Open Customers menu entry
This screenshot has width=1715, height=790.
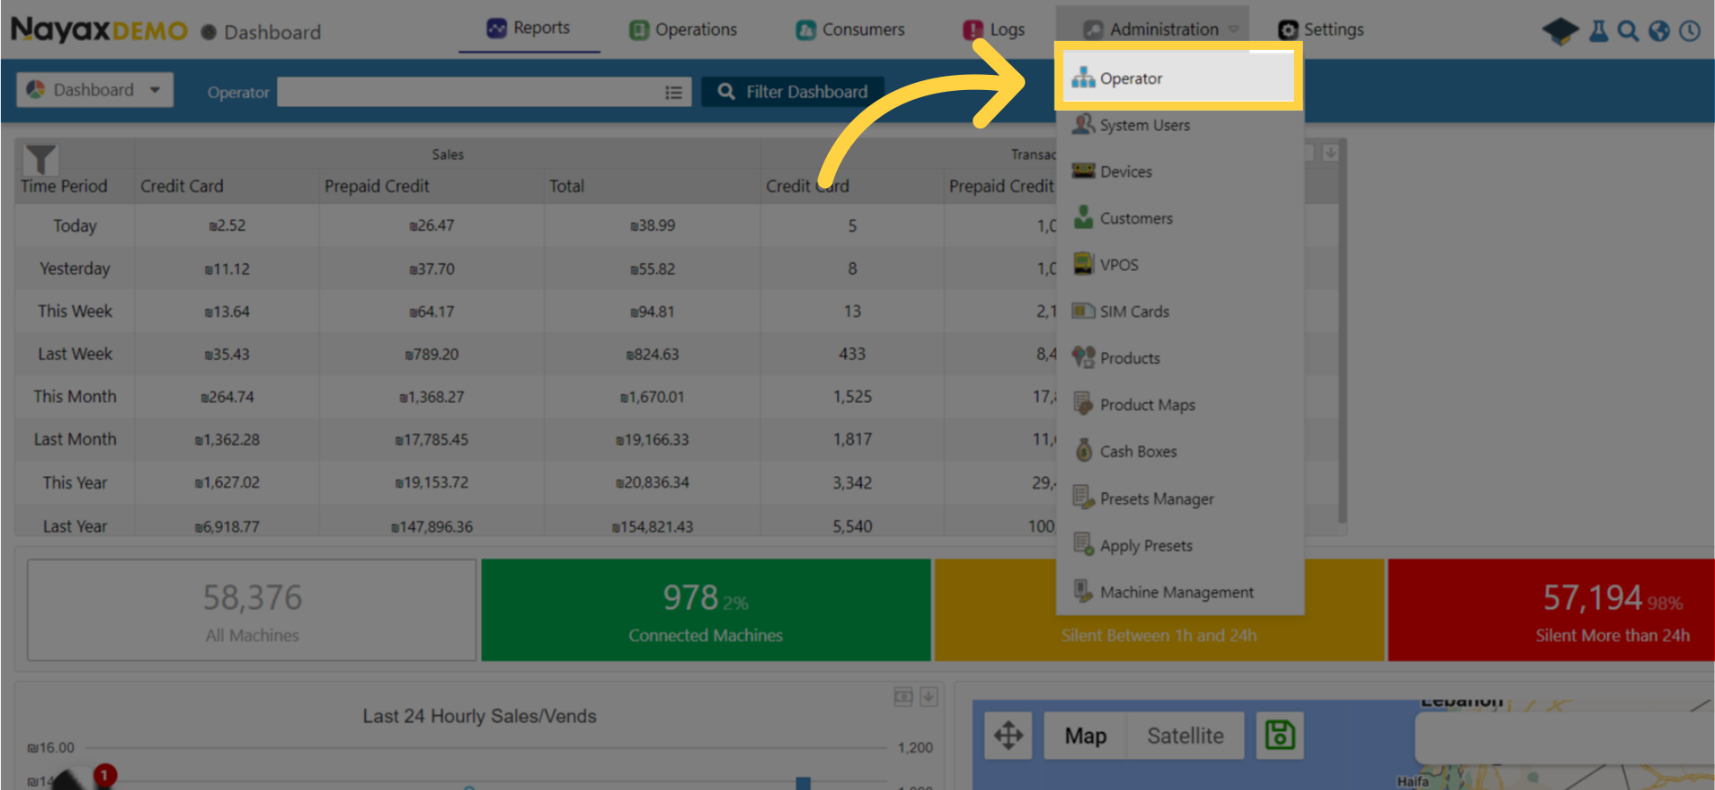pyautogui.click(x=1178, y=218)
